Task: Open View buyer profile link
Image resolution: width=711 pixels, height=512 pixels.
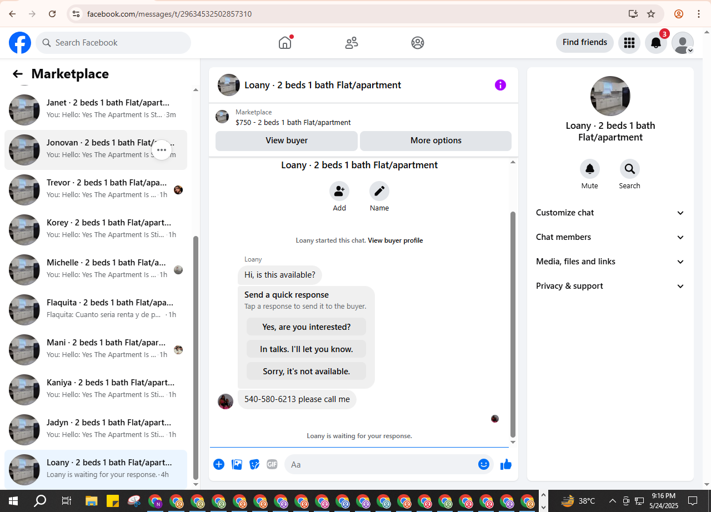Action: coord(395,240)
